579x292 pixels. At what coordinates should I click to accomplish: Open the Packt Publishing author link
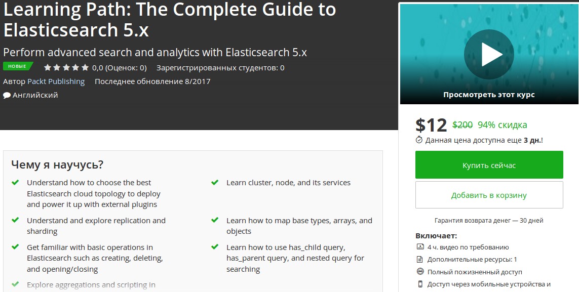click(57, 81)
